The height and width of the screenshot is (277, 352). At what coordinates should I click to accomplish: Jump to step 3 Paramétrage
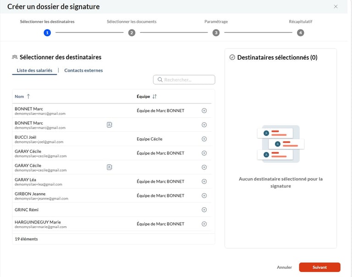216,33
